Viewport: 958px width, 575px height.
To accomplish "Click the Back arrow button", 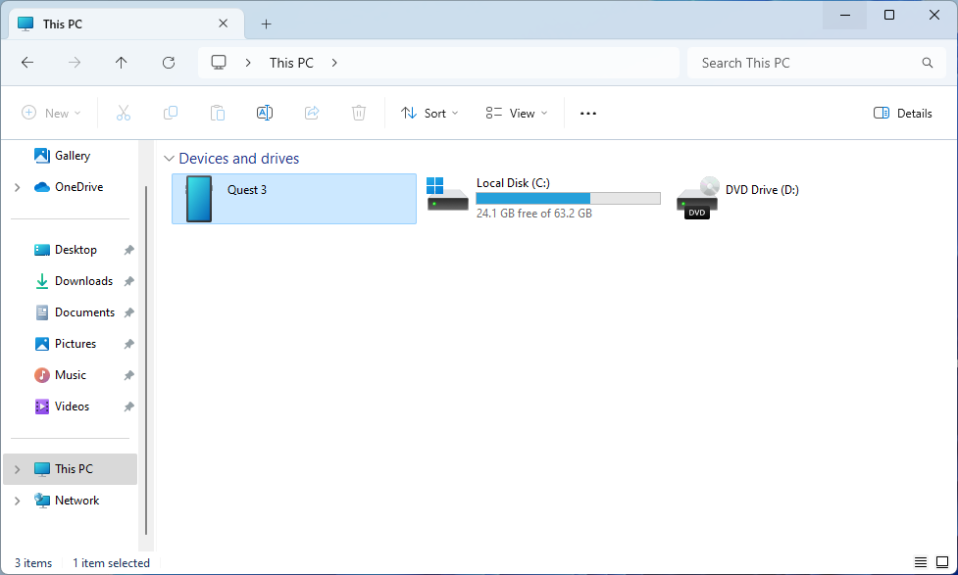I will point(27,63).
